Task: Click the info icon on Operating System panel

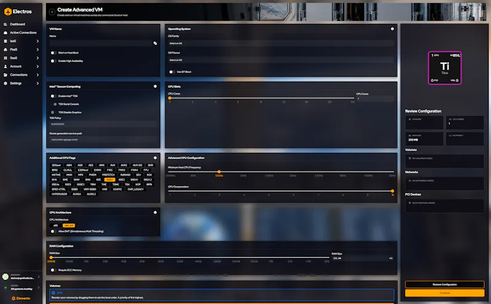Action: [392, 29]
